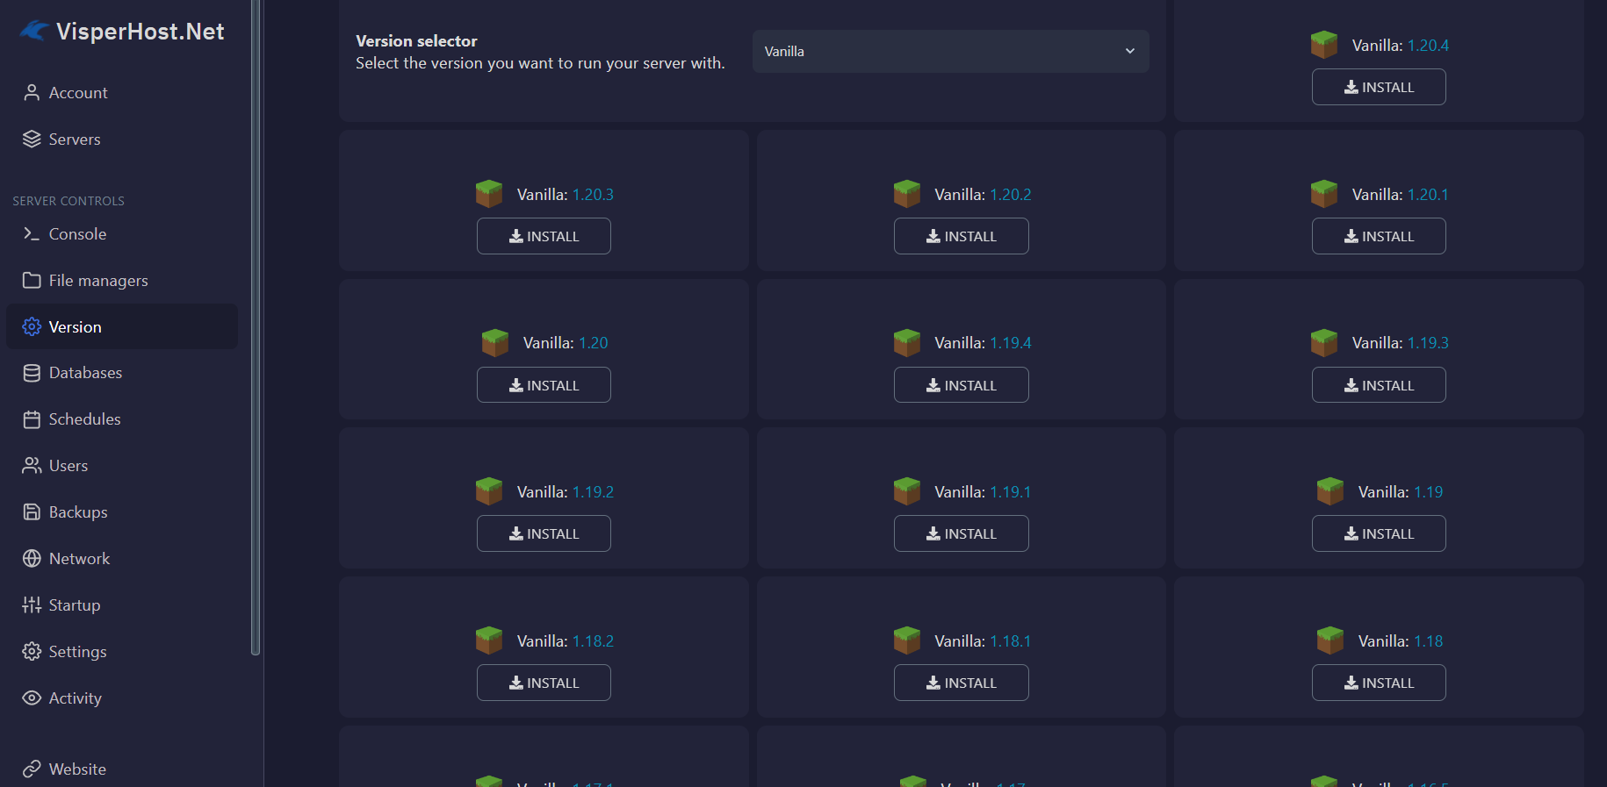Click the Settings cog icon
Viewport: 1607px width, 787px height.
pyautogui.click(x=32, y=652)
